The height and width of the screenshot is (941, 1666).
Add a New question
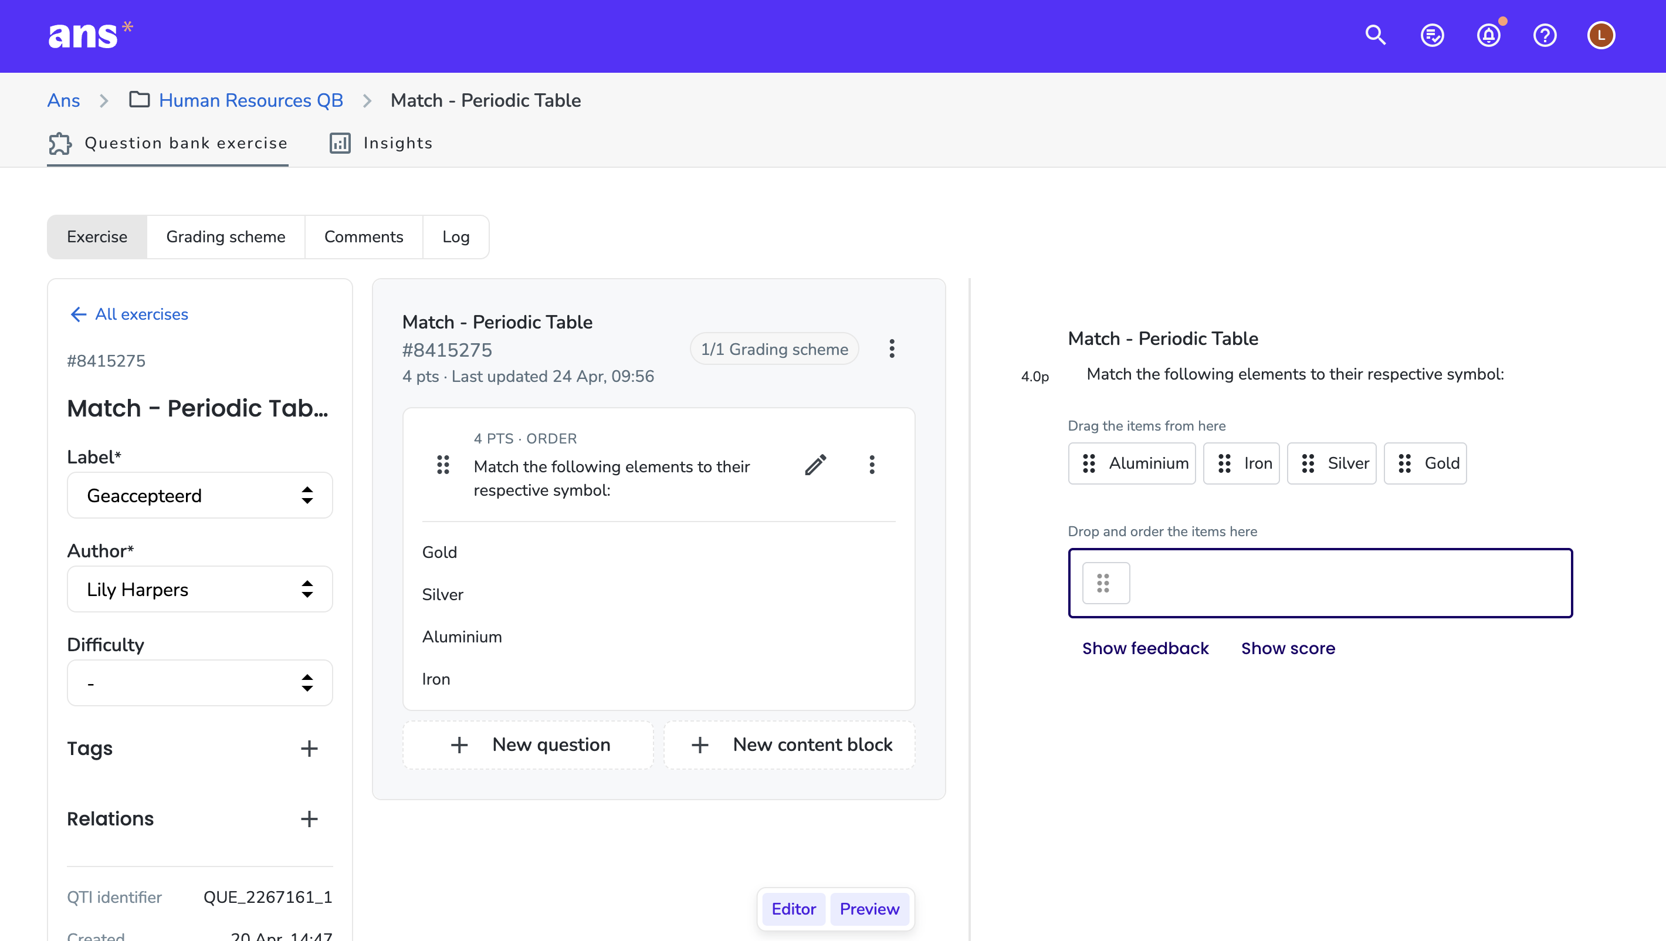(529, 745)
